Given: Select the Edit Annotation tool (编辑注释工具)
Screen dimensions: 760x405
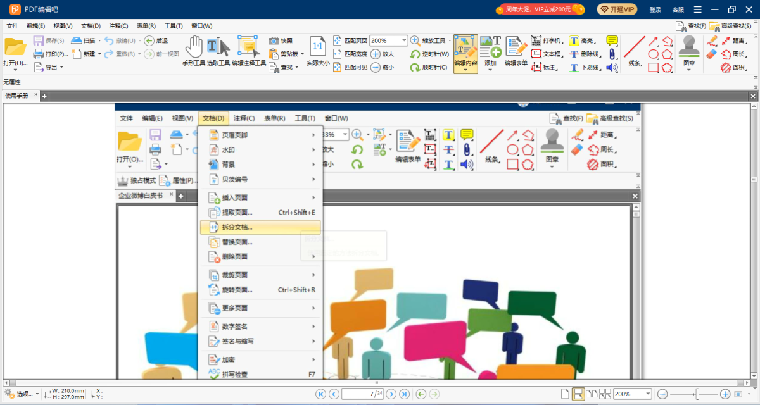Looking at the screenshot, I should point(248,49).
